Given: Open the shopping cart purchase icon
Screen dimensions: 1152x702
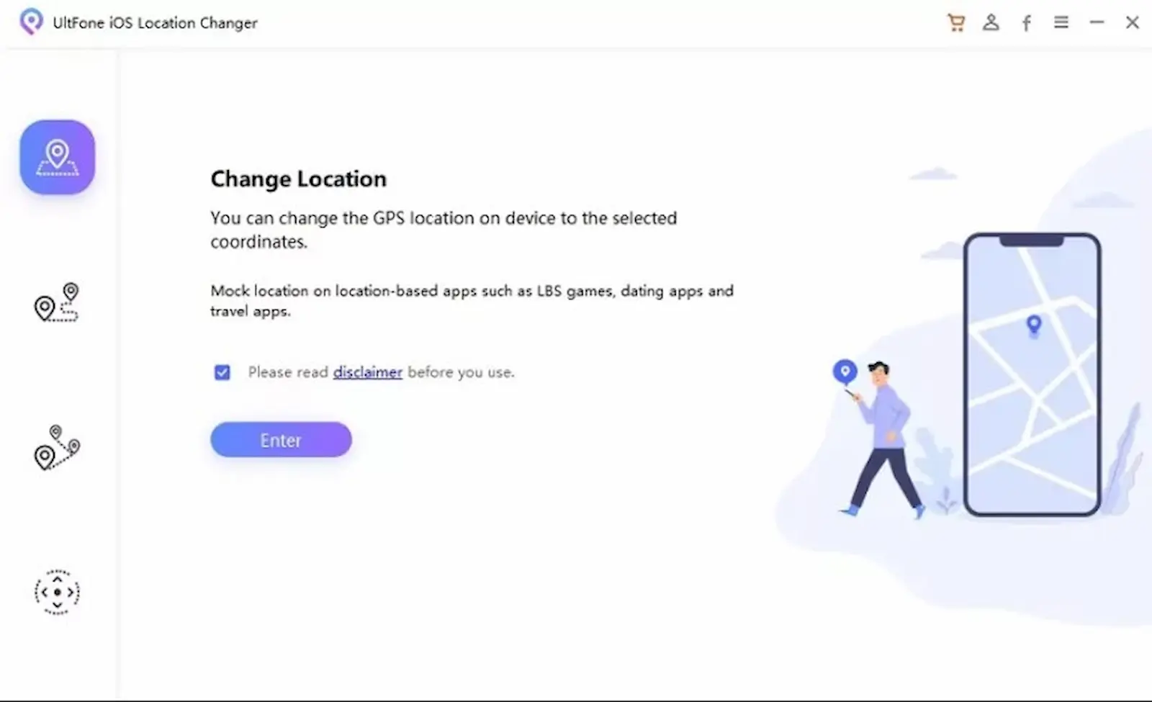Looking at the screenshot, I should 956,22.
